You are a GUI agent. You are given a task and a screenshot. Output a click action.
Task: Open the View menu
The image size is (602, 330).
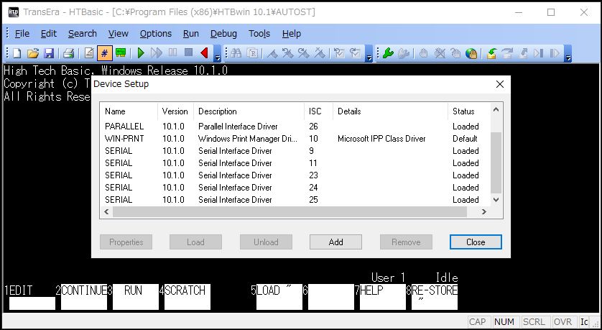tap(119, 34)
